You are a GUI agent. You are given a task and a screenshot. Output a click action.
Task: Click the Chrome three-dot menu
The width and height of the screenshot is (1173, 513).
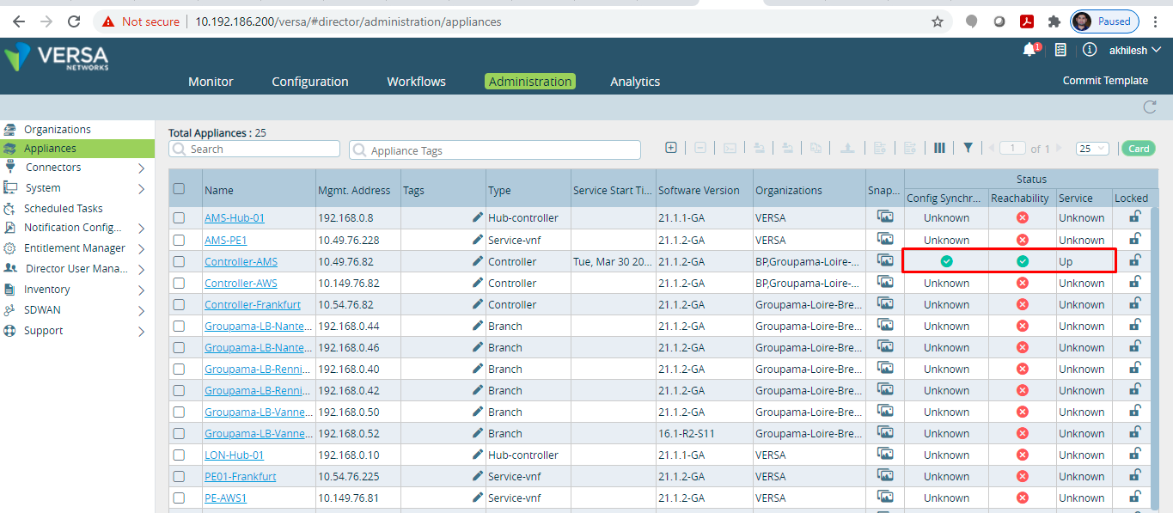tap(1156, 21)
